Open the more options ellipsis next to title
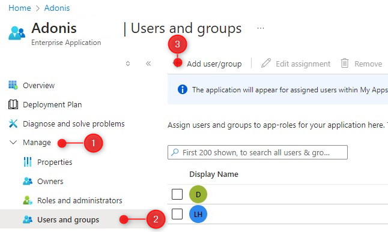 click(261, 28)
